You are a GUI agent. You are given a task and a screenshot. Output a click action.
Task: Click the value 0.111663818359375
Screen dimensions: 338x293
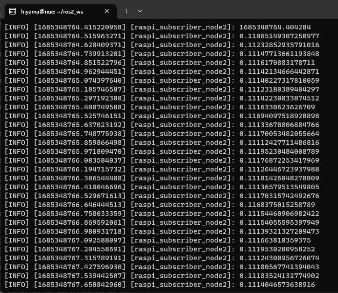click(x=275, y=240)
